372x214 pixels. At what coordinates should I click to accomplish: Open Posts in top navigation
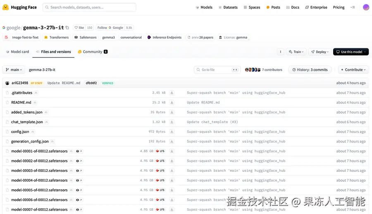(x=273, y=7)
